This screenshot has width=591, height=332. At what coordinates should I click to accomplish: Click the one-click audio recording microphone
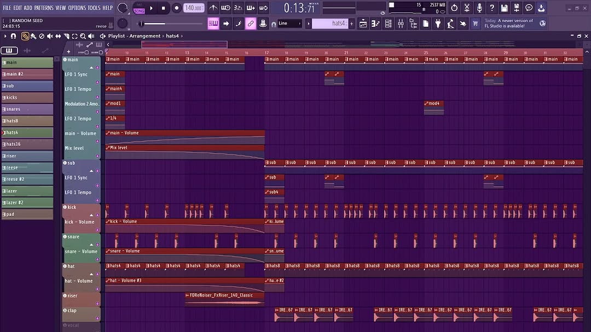click(x=479, y=8)
